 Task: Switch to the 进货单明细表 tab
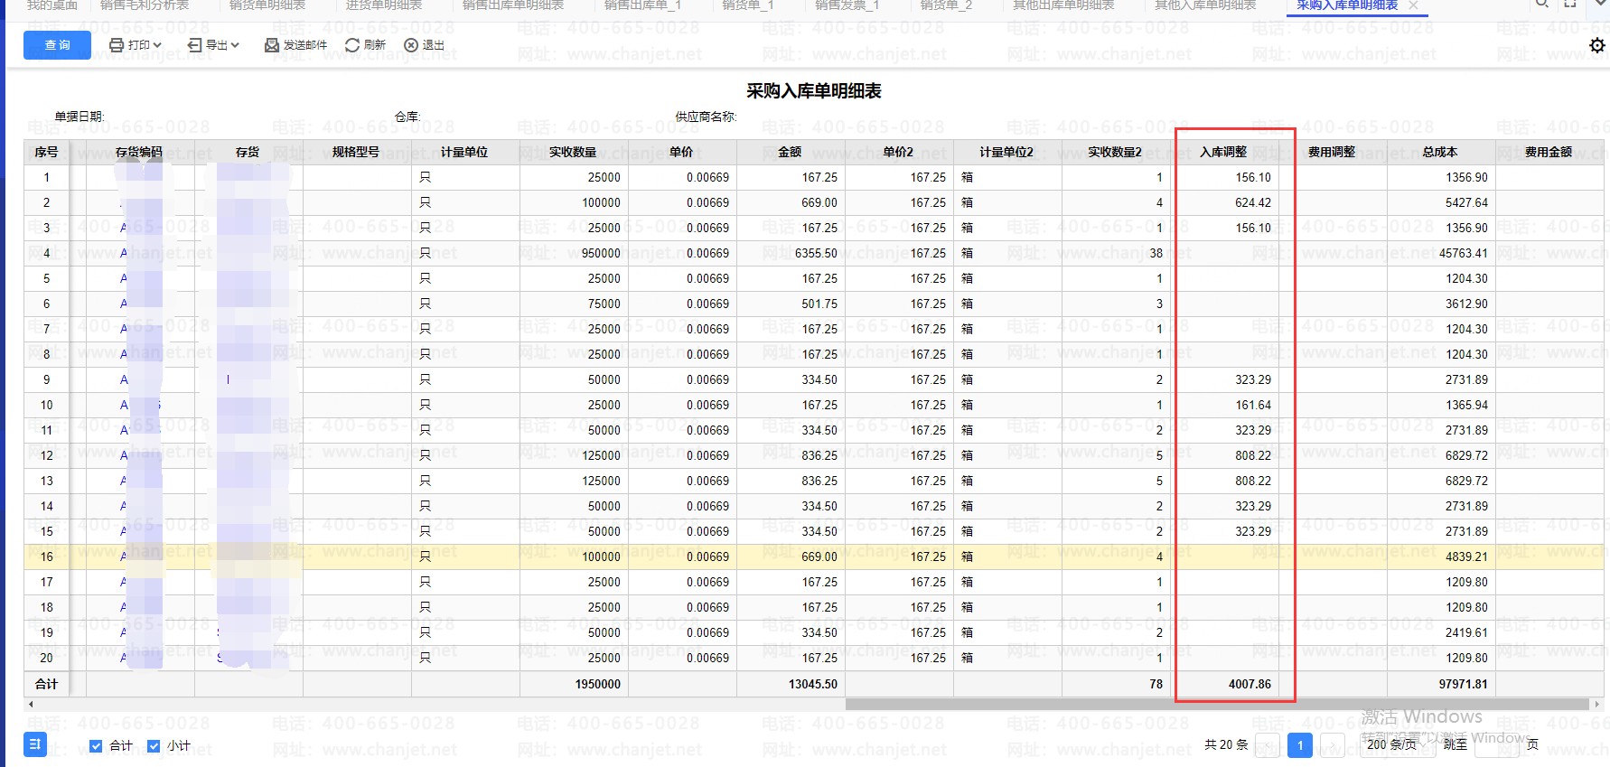(384, 5)
